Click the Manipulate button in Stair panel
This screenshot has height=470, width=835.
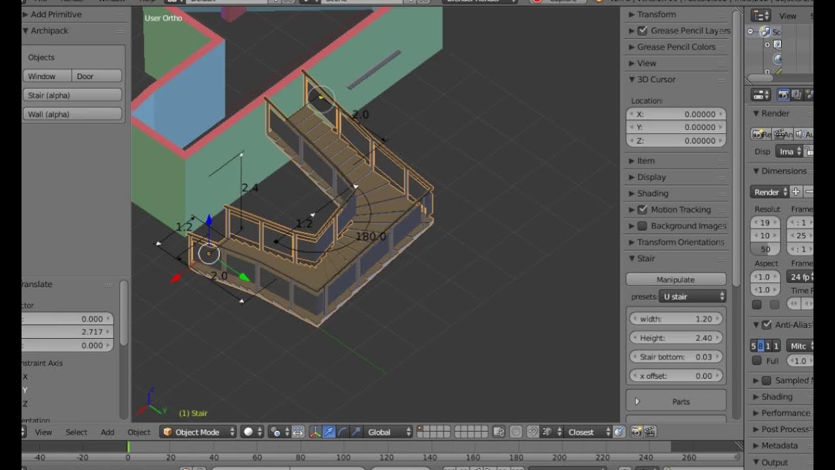click(x=676, y=279)
